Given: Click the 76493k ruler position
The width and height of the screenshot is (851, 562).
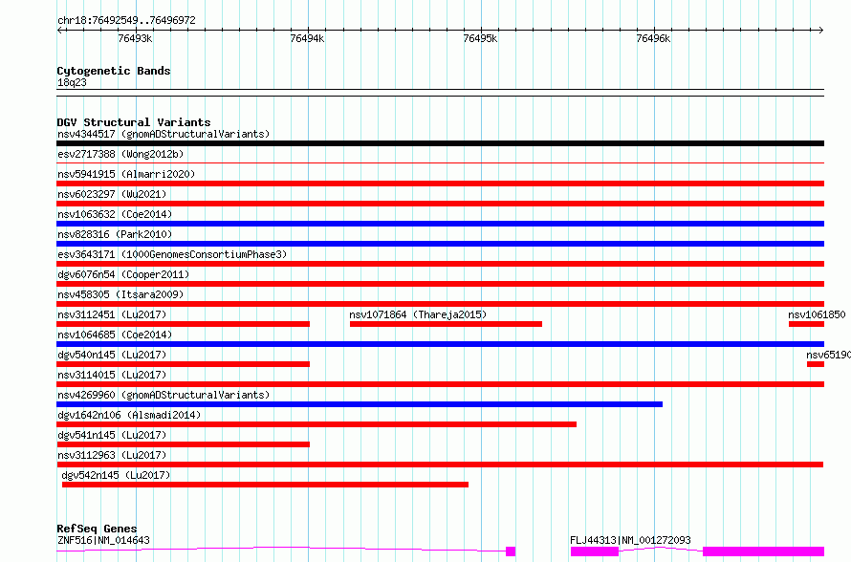Looking at the screenshot, I should click(135, 38).
